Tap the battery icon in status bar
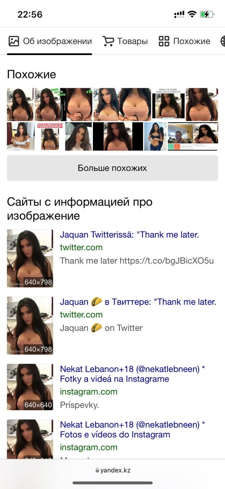The width and height of the screenshot is (225, 489). coord(207,15)
